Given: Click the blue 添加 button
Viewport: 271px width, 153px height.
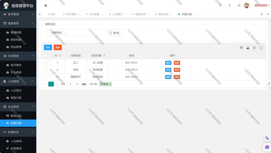Looking at the screenshot, I should pos(48,48).
